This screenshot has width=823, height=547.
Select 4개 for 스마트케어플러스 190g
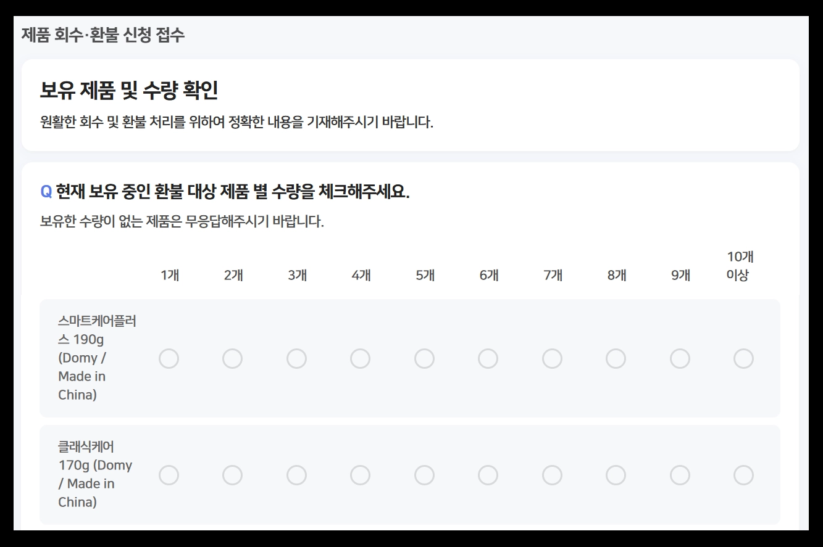tap(361, 358)
